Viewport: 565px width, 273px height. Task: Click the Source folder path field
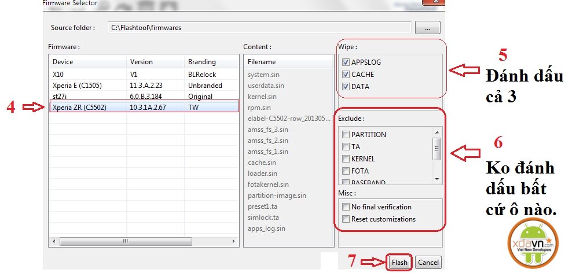[259, 28]
